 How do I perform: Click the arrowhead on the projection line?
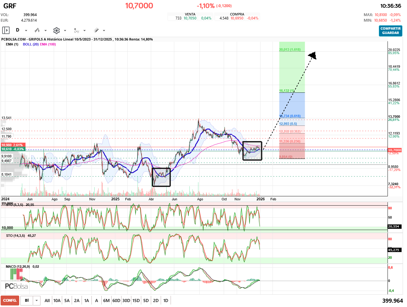click(313, 56)
